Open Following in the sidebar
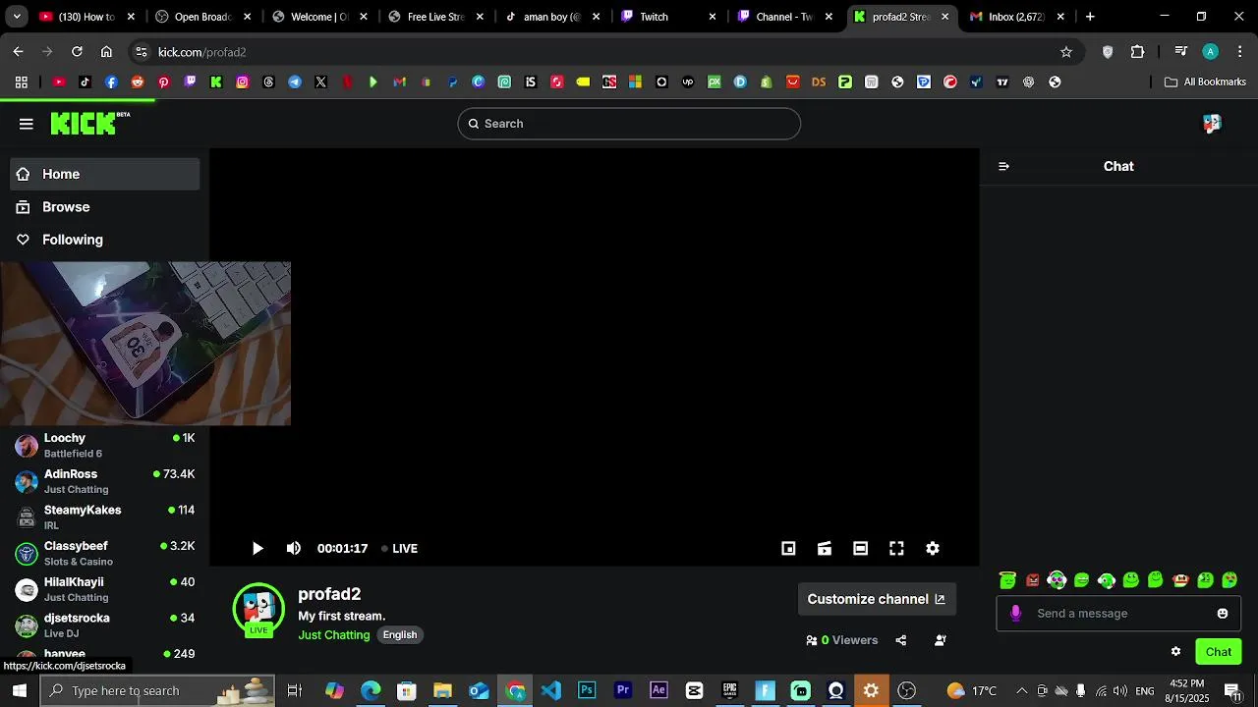Screen dimensions: 1258x707 point(105,240)
